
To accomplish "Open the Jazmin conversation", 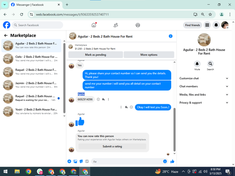I will pos(31,85).
